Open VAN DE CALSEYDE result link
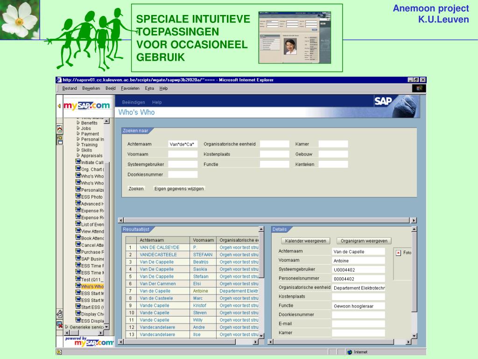The height and width of the screenshot is (359, 478). coord(160,247)
